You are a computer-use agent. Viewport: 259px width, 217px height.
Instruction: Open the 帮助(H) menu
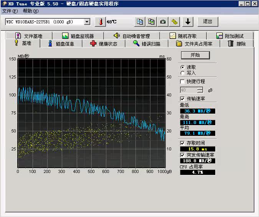[x=30, y=11]
